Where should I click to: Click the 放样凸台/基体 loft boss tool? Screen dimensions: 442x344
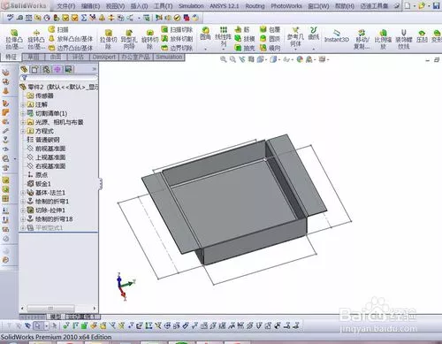71,39
